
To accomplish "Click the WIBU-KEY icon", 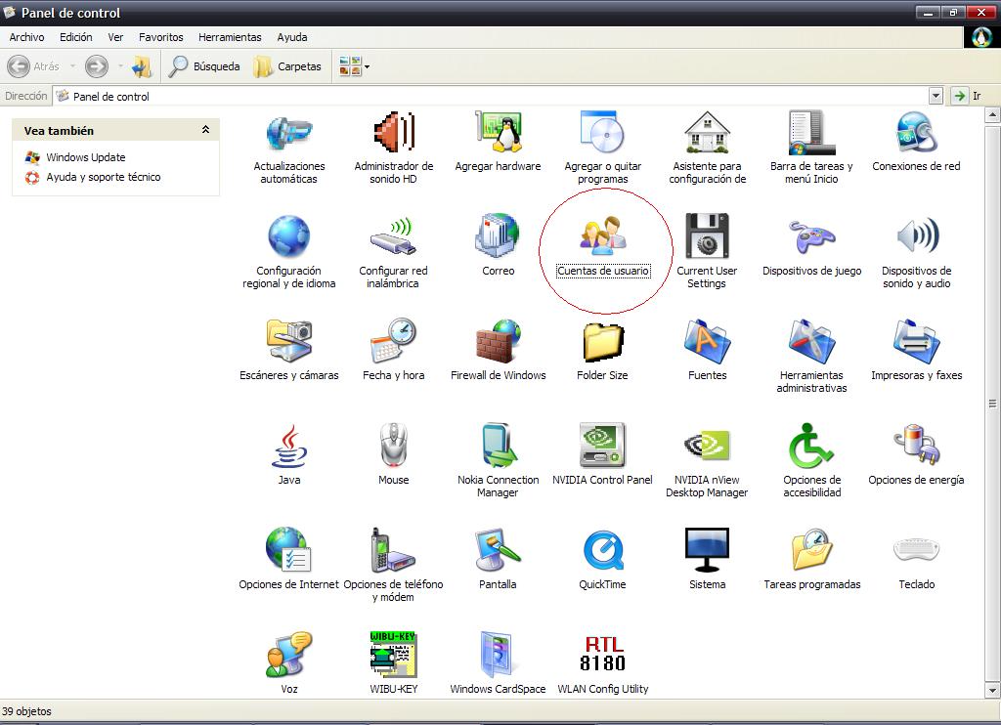I will click(x=393, y=654).
